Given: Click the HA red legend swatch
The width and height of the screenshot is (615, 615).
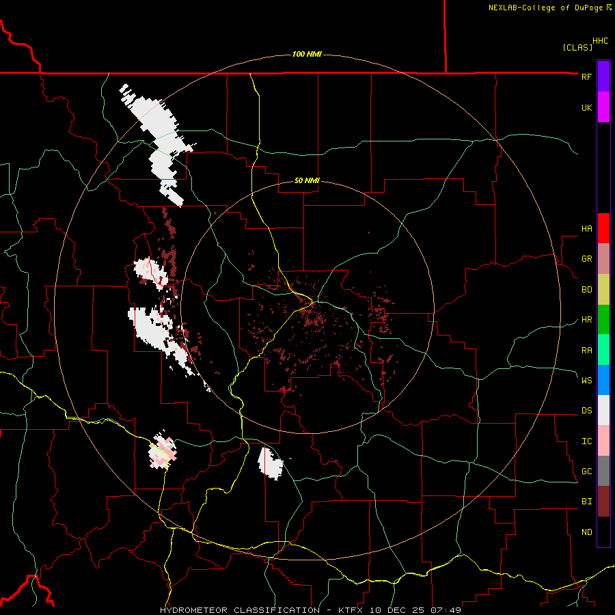Looking at the screenshot, I should (x=603, y=228).
